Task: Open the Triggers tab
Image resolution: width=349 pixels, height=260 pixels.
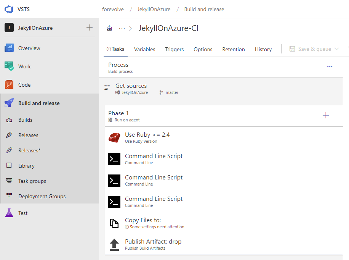Action: [x=174, y=50]
